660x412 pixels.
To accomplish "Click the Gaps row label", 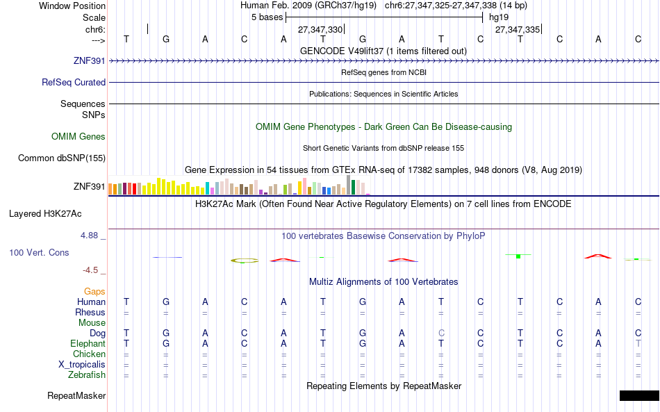I will pos(94,291).
